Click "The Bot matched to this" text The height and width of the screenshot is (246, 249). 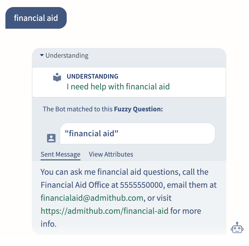(x=78, y=109)
